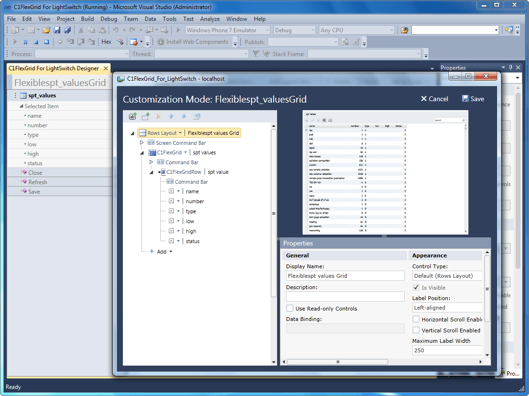
Task: Click the Undo icon in Visual Studio toolbar
Action: pyautogui.click(x=116, y=30)
